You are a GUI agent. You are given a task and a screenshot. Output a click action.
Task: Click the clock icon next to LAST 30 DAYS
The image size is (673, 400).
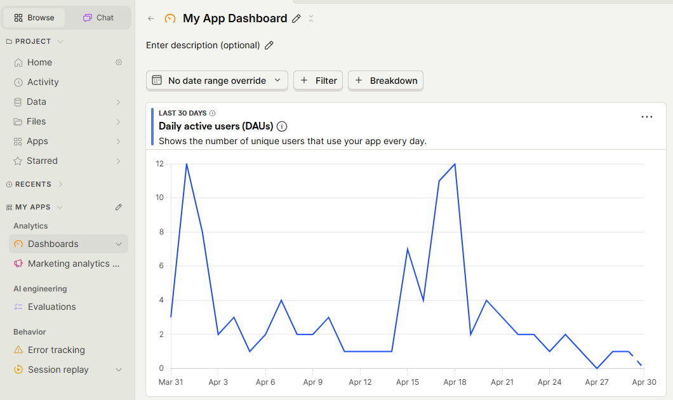pyautogui.click(x=212, y=113)
